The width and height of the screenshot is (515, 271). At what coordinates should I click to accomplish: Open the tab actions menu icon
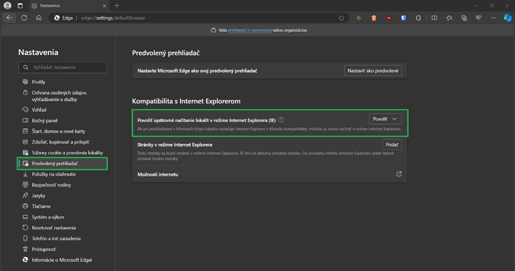pyautogui.click(x=20, y=5)
